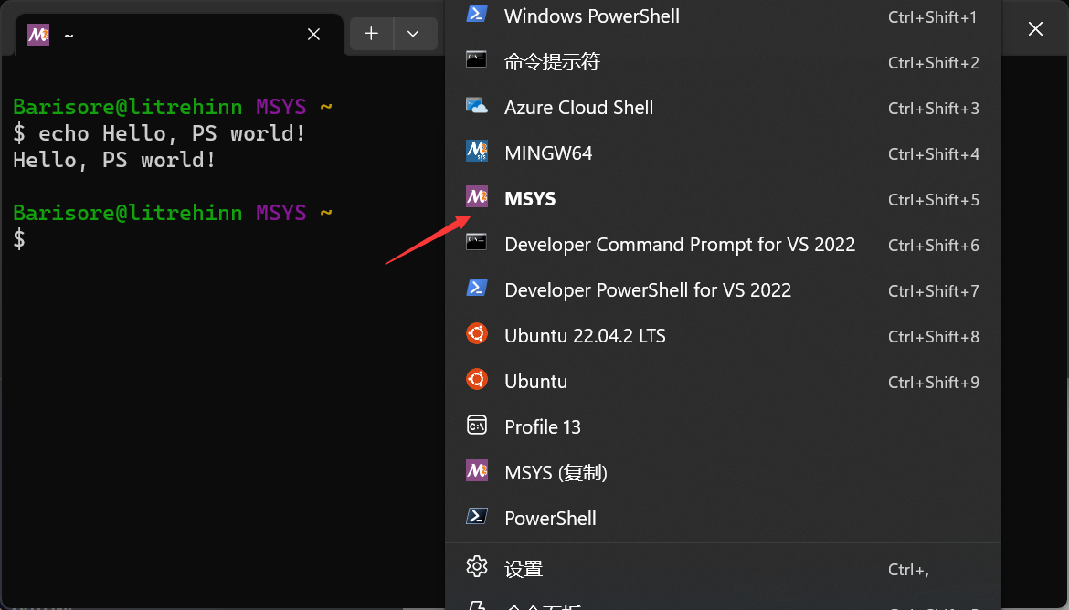Select the active MSYS terminal tab
The height and width of the screenshot is (610, 1069).
(x=164, y=35)
